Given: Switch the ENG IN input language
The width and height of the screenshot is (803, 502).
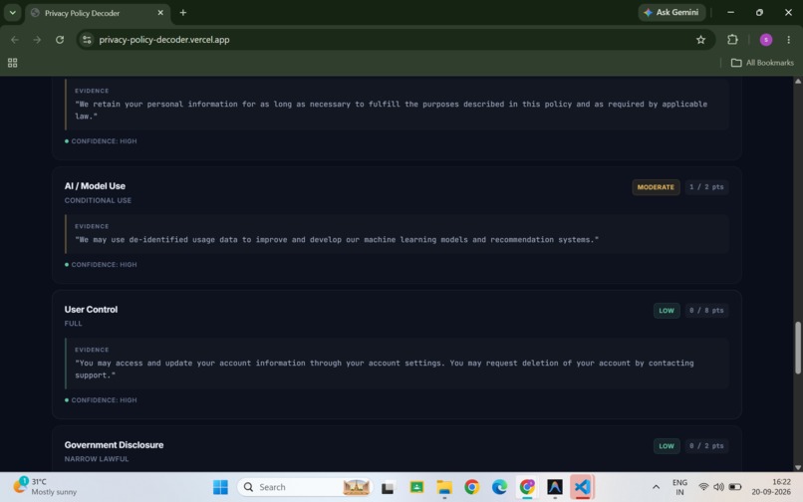Looking at the screenshot, I should pyautogui.click(x=679, y=487).
